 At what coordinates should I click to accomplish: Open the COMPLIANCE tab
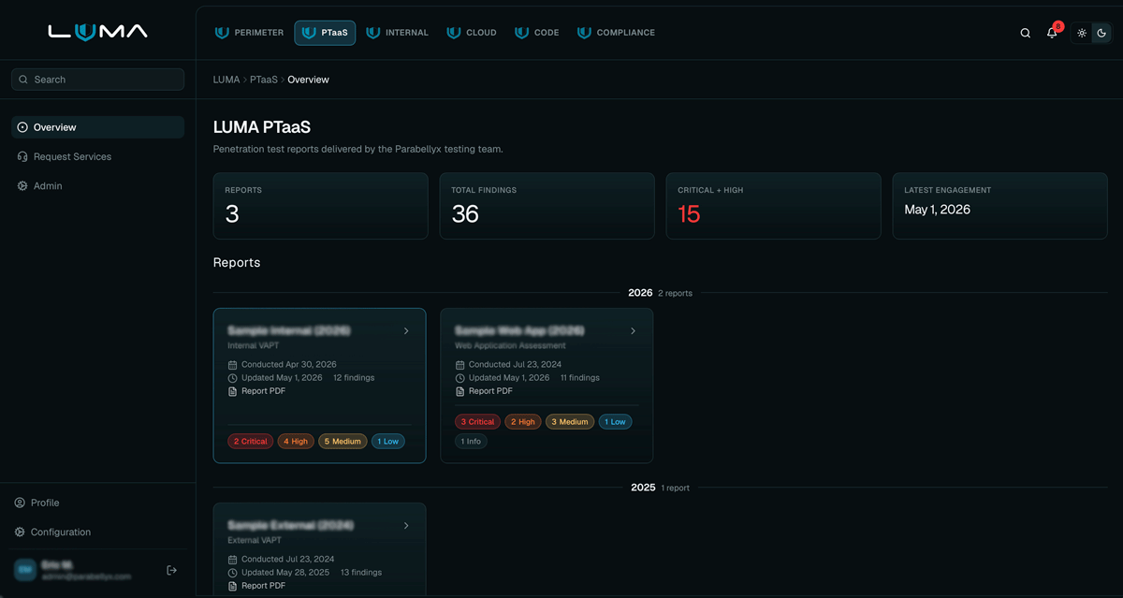[x=616, y=33]
